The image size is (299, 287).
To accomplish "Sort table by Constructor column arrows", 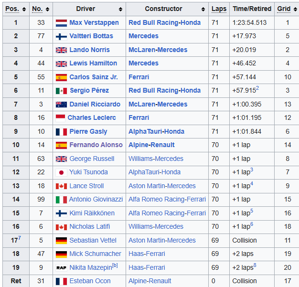I will tap(203, 9).
